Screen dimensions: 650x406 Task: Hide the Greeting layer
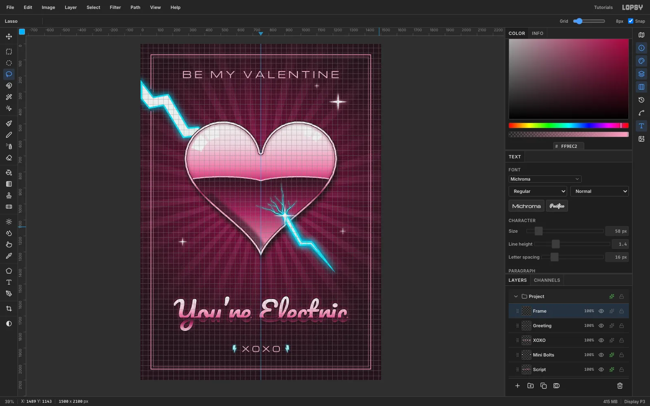(x=601, y=326)
